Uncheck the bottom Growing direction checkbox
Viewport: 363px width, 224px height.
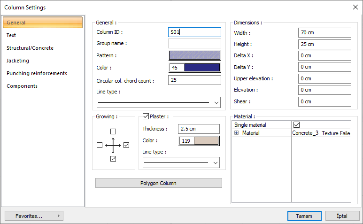[113, 159]
